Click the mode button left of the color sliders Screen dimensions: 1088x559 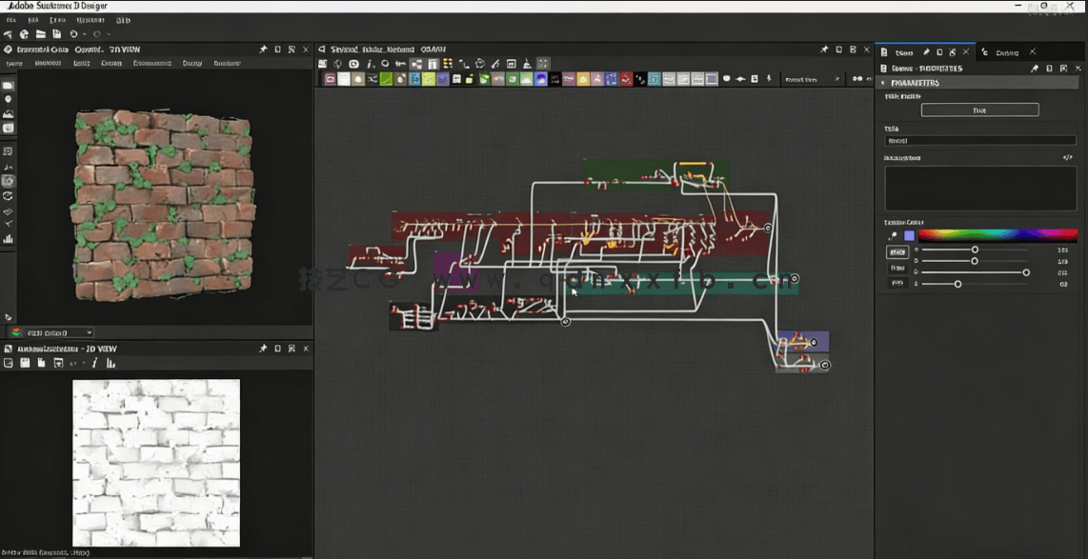pos(897,252)
